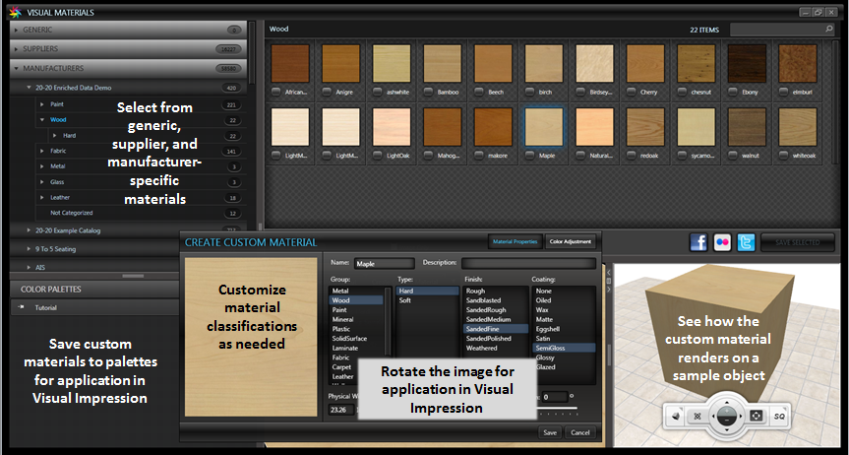Select Metal in the Group list
This screenshot has width=849, height=455.
[340, 291]
